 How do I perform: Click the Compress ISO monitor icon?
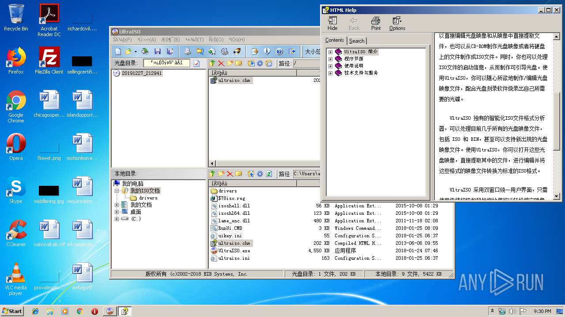tap(200, 52)
